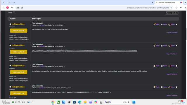Open Microsoft Store from the taskbar

click(74, 102)
